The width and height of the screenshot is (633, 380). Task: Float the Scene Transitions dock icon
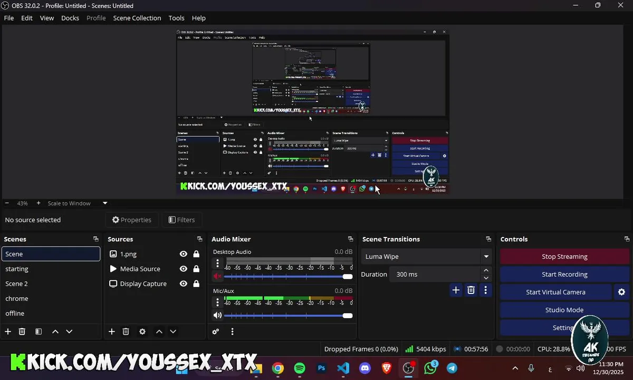pyautogui.click(x=488, y=239)
